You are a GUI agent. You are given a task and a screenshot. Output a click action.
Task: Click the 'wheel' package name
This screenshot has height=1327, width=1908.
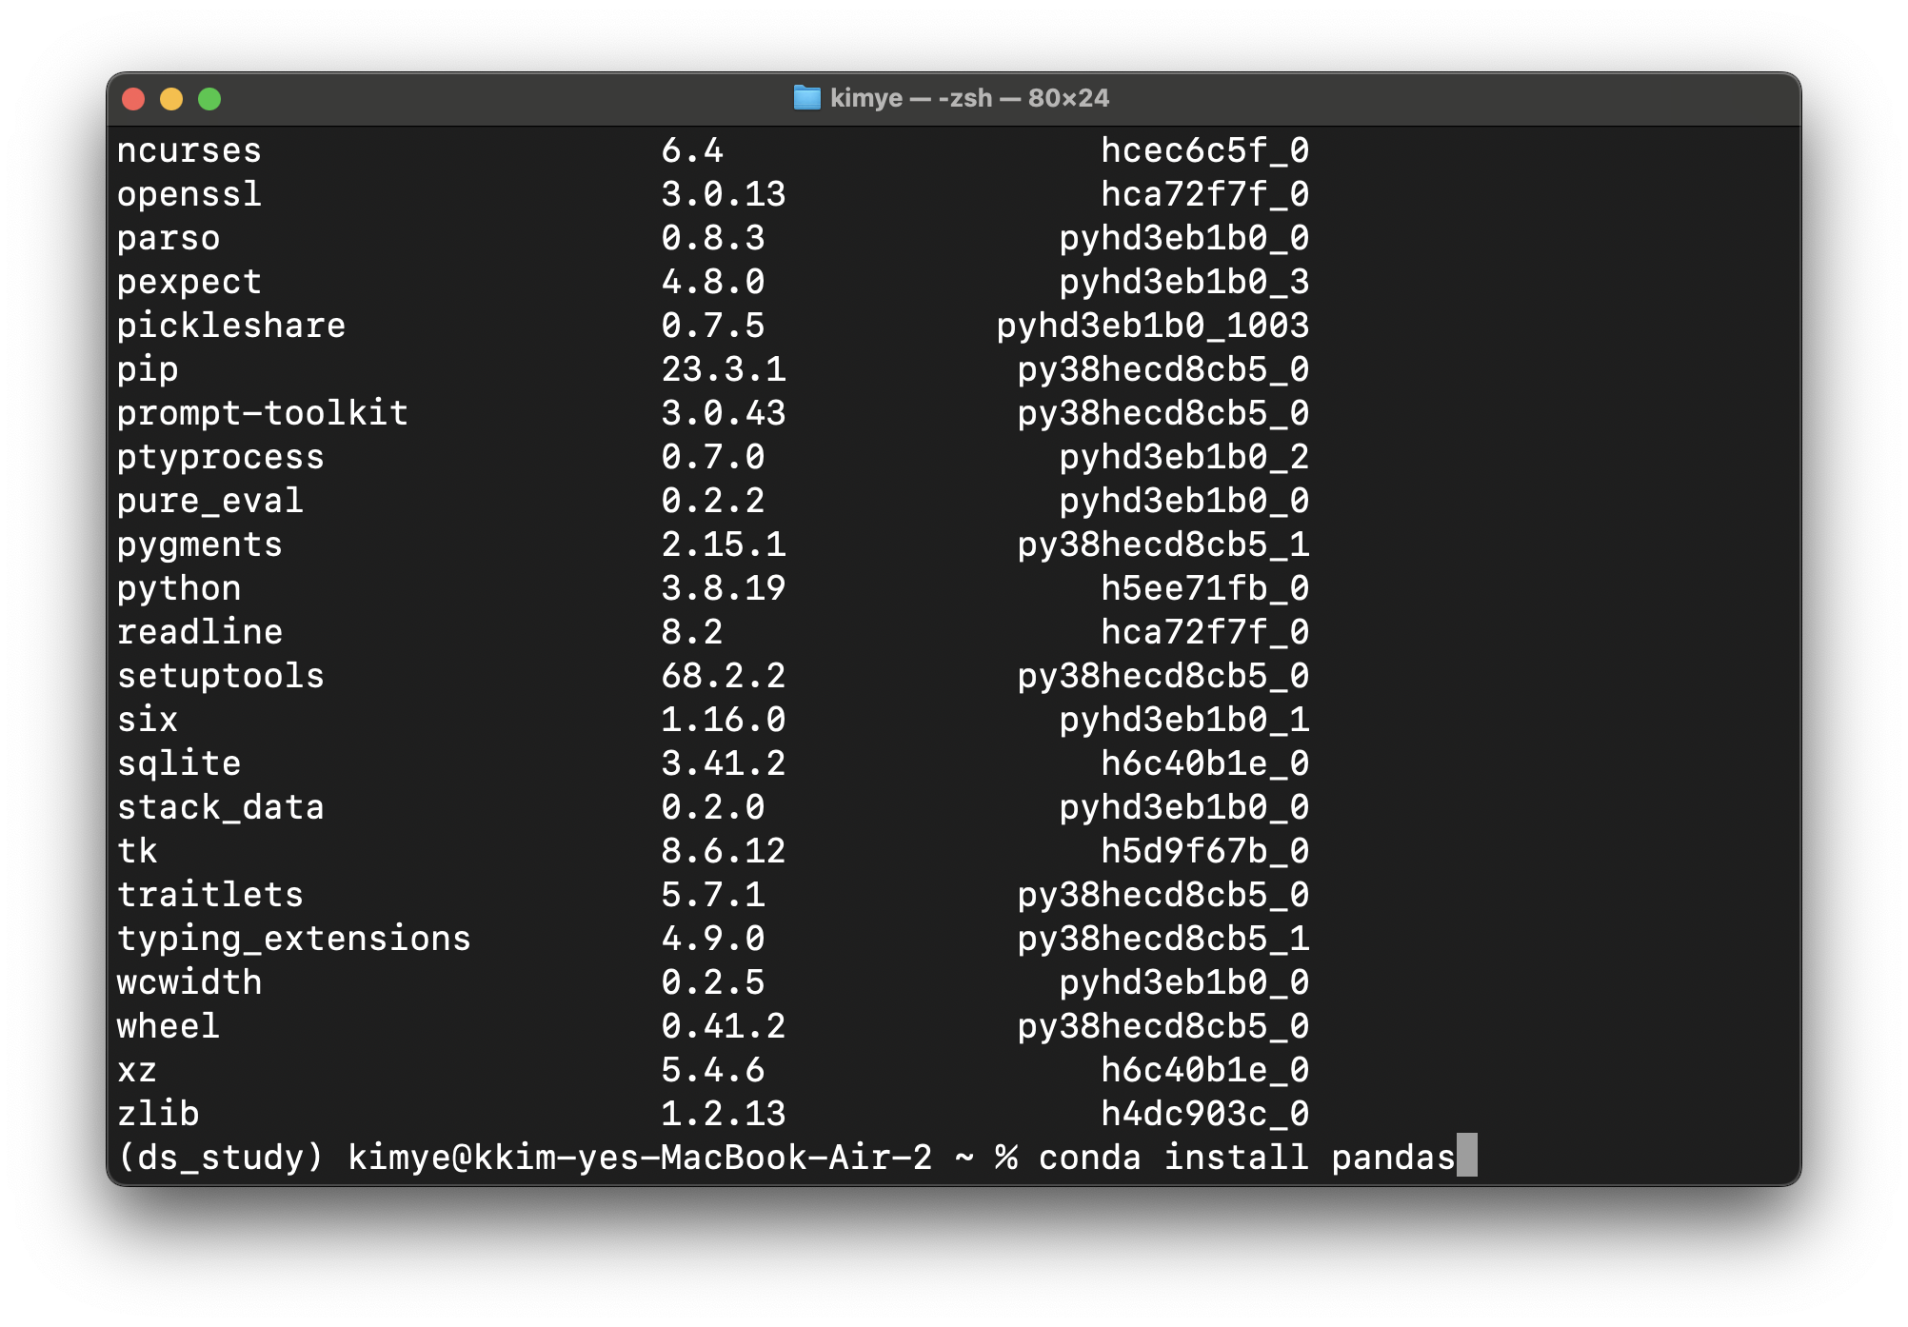coord(169,1026)
